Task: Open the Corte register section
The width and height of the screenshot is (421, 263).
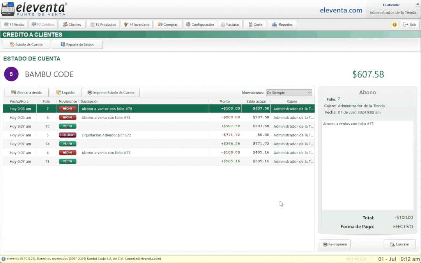Action: (x=255, y=25)
